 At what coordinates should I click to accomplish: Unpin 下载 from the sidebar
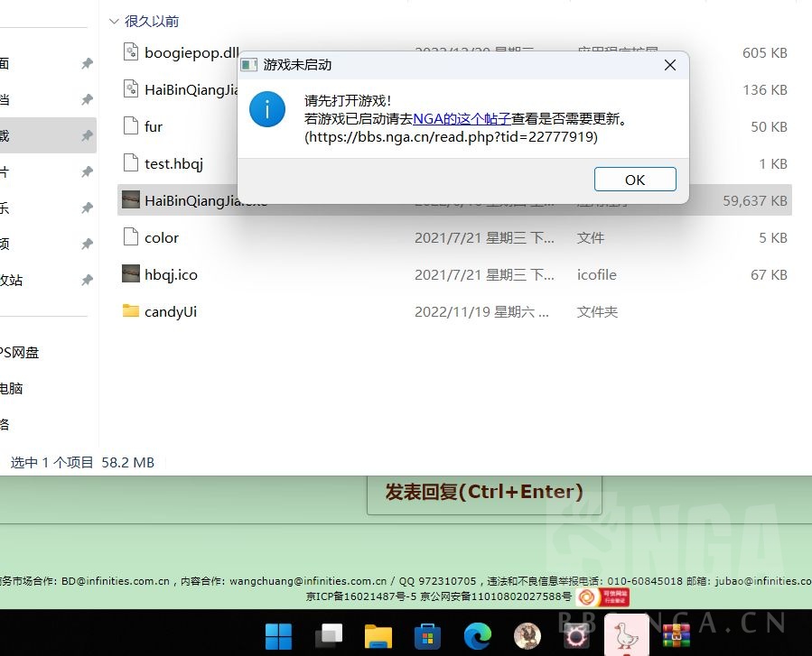[x=86, y=134]
